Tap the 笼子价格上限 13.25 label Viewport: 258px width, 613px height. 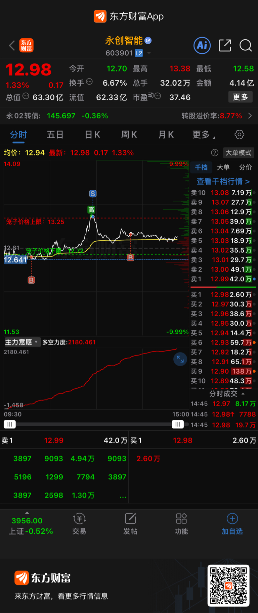tap(35, 222)
